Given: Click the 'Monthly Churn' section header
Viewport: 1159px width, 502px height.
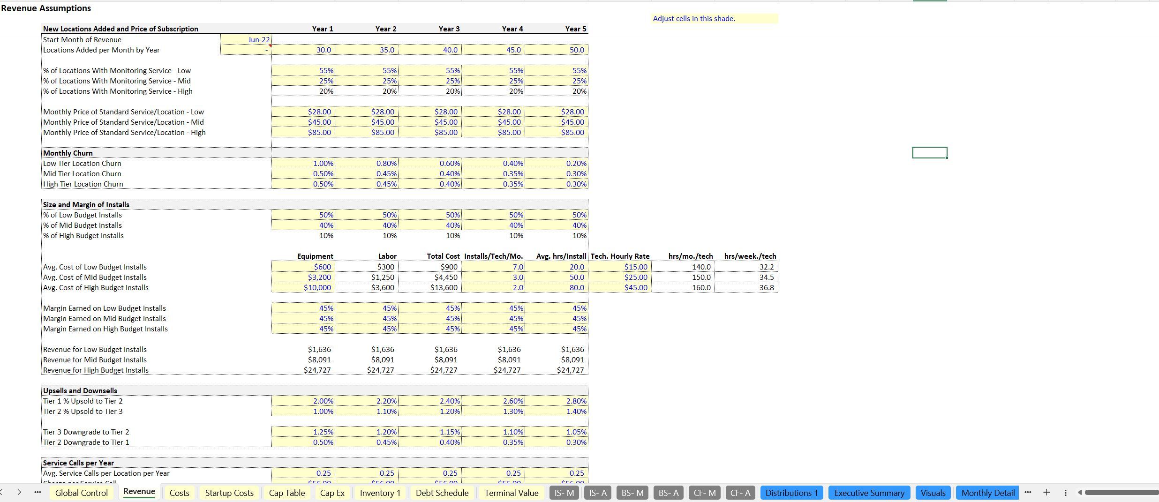Looking at the screenshot, I should click(68, 153).
